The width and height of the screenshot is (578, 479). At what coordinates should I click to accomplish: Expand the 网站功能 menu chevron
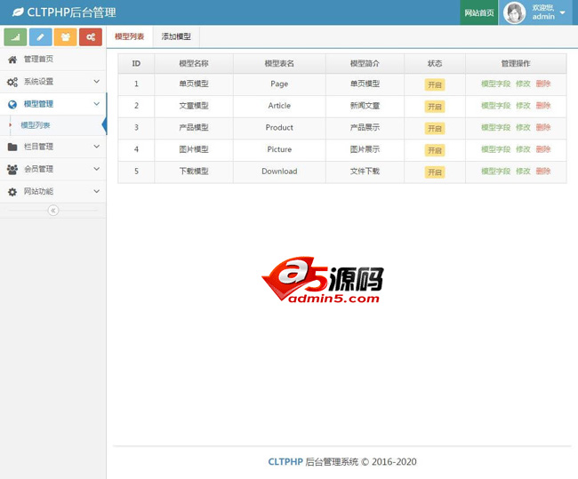97,192
